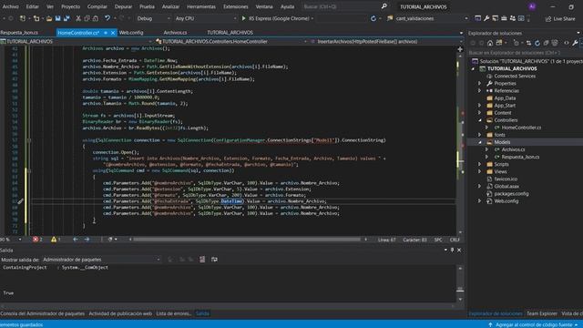Click the warnings count indicator
This screenshot has height=328, width=583.
(x=56, y=240)
